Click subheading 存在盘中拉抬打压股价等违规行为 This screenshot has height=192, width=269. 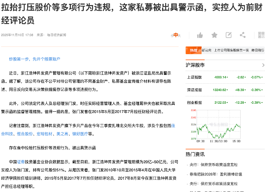pos(39,148)
